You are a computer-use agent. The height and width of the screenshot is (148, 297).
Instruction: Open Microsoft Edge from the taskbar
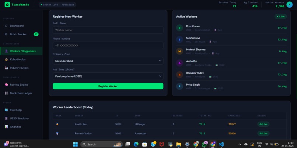point(136,144)
